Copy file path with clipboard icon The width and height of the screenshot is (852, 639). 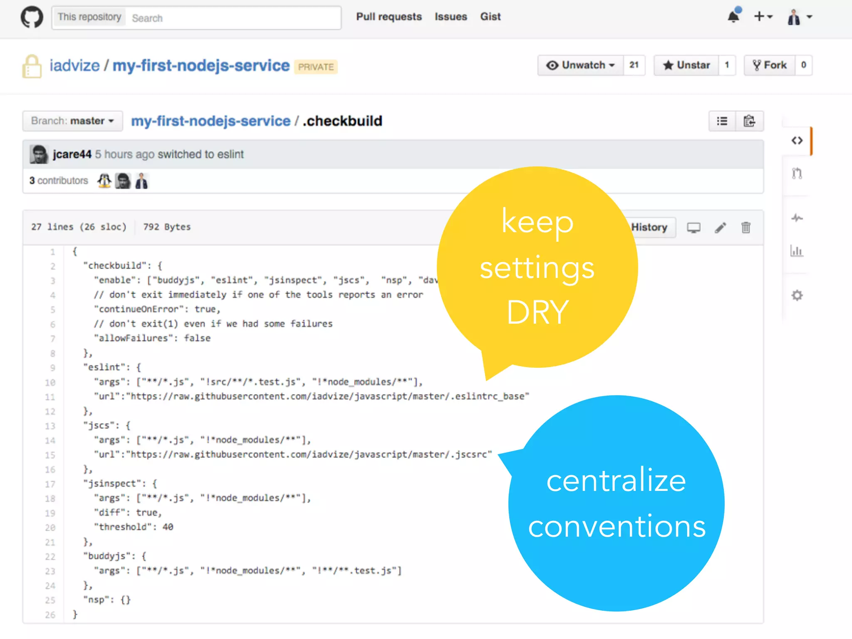[750, 121]
